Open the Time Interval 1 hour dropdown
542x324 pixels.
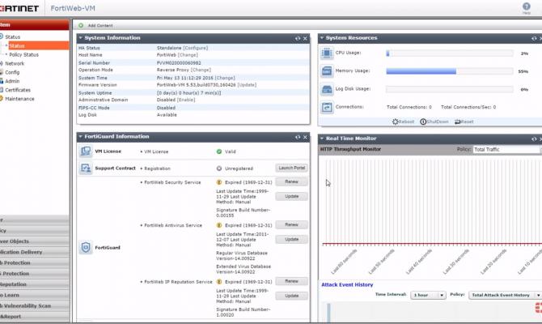tap(428, 295)
